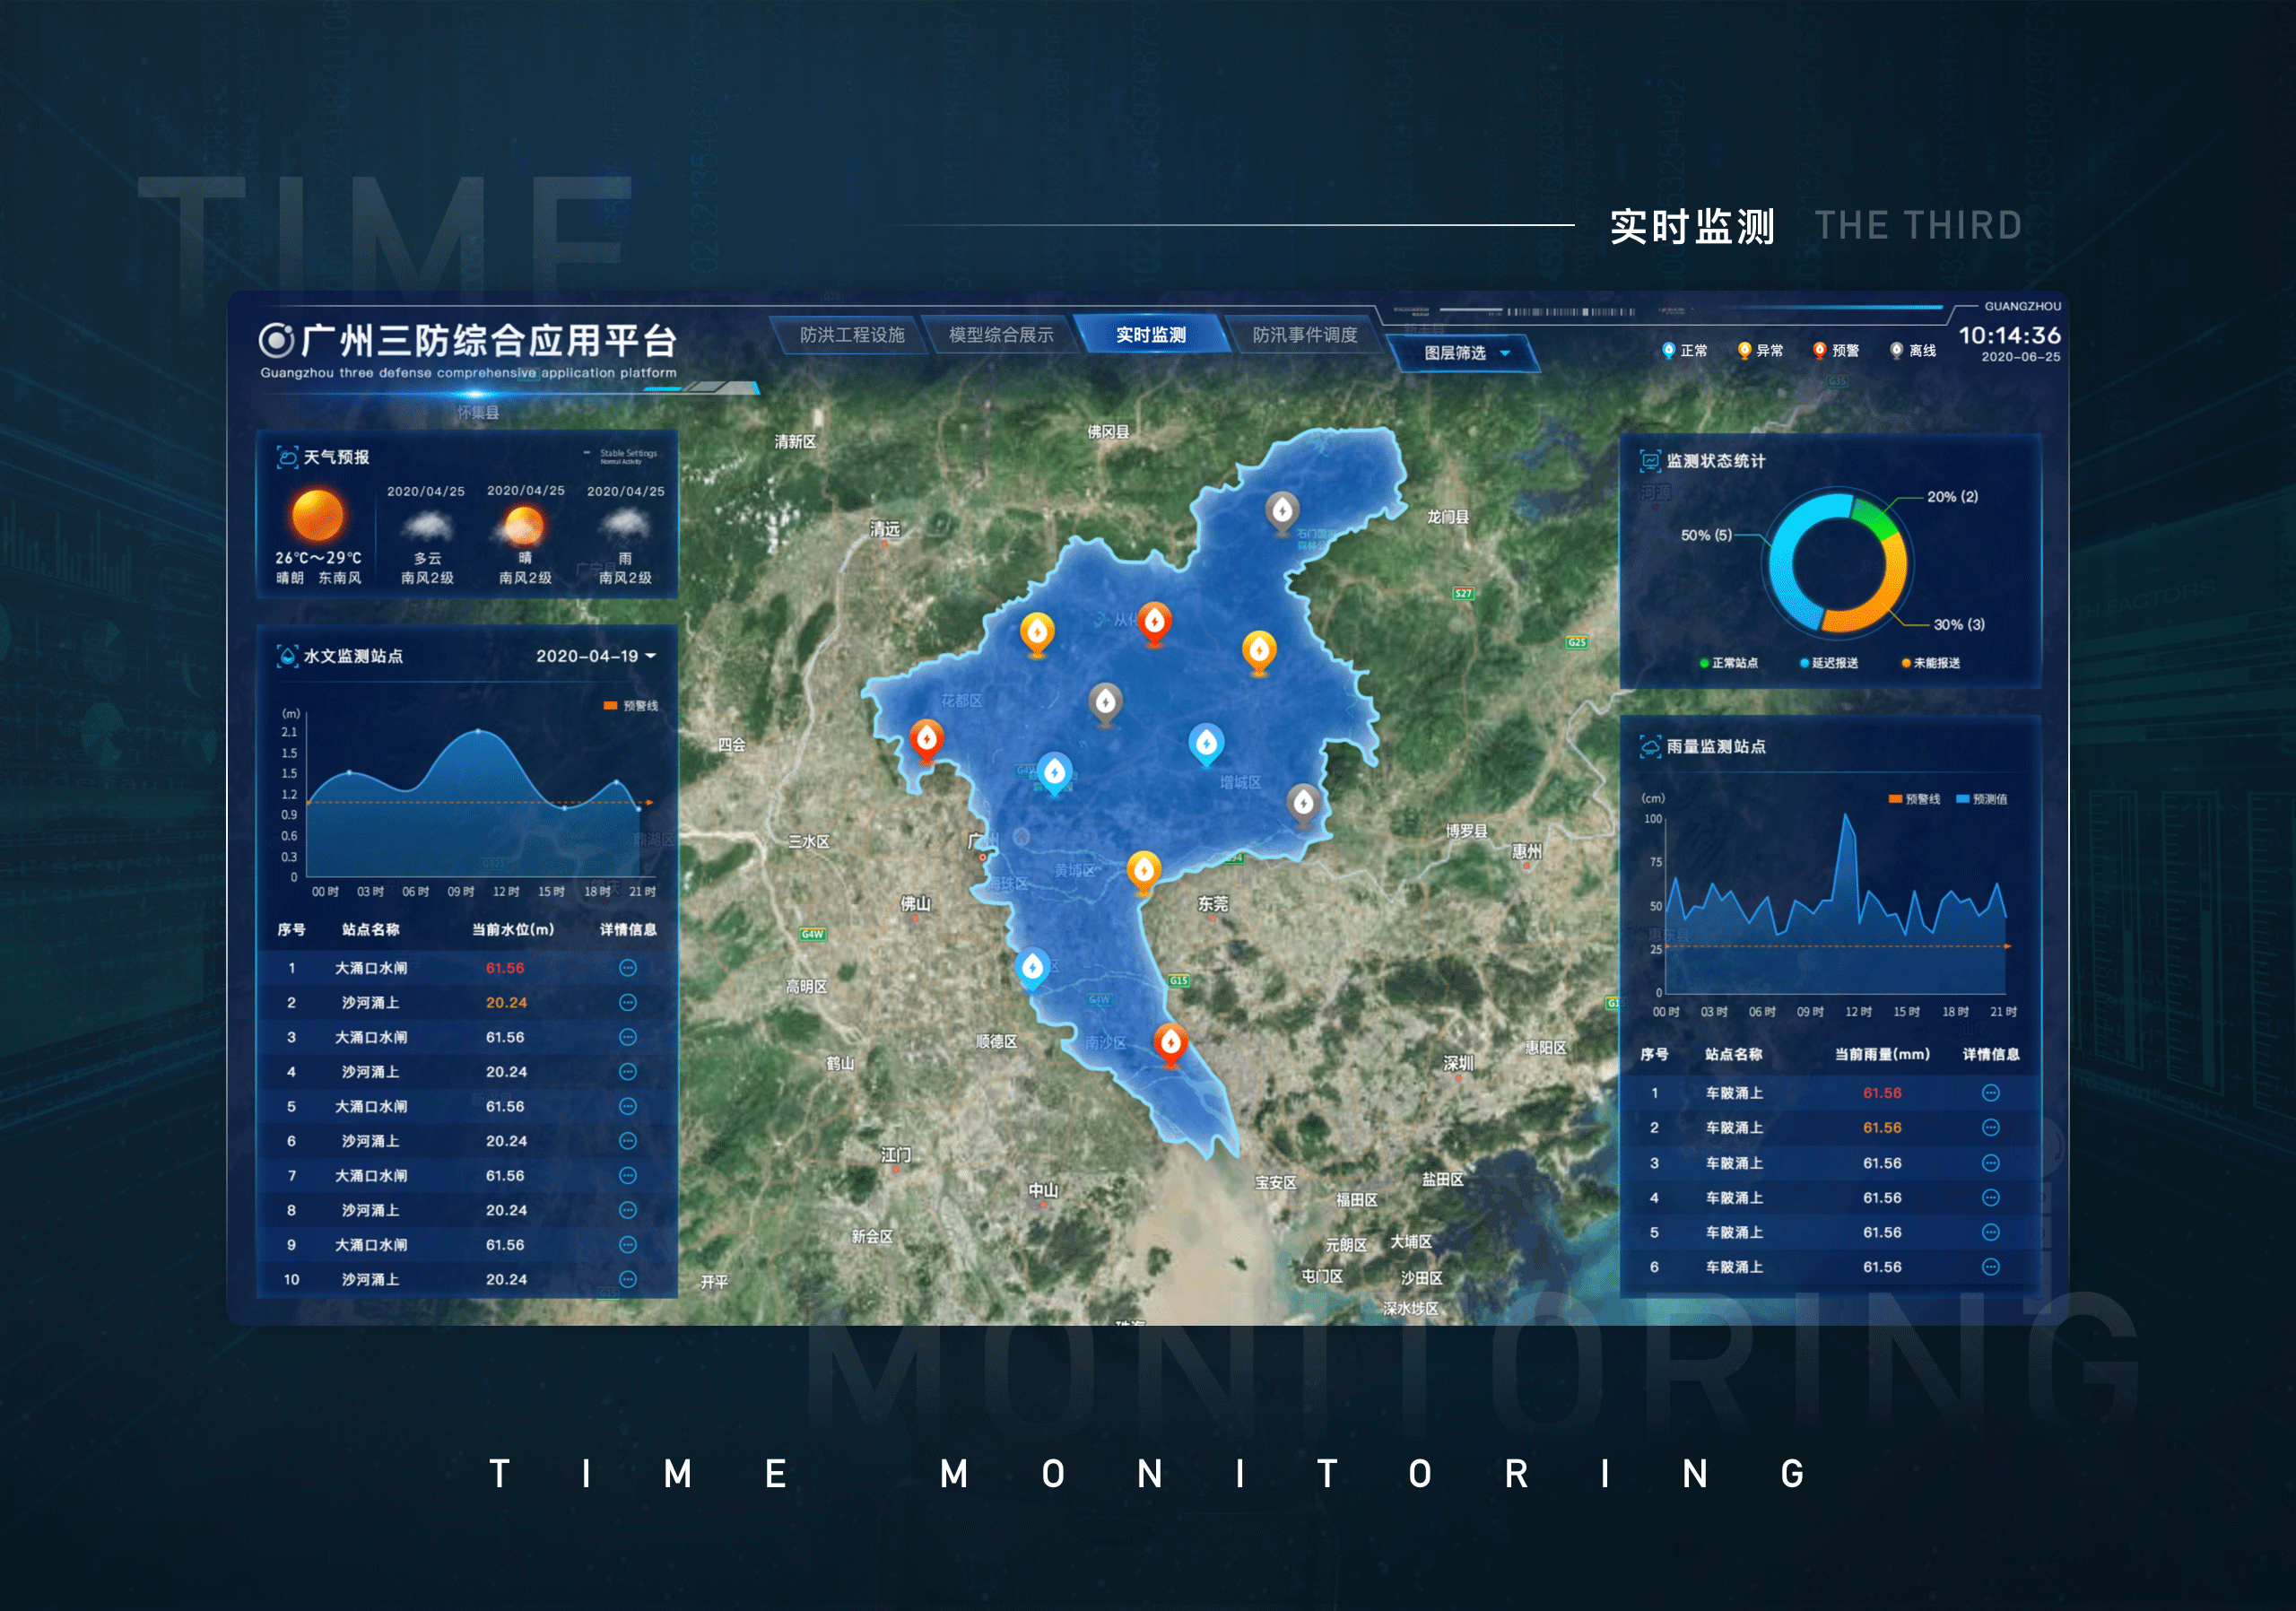The height and width of the screenshot is (1611, 2296).
Task: Click the 监测状态统计 panel header icon
Action: point(1650,461)
